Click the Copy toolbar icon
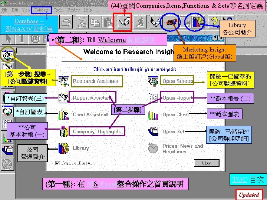267x200 pixels. point(95,22)
